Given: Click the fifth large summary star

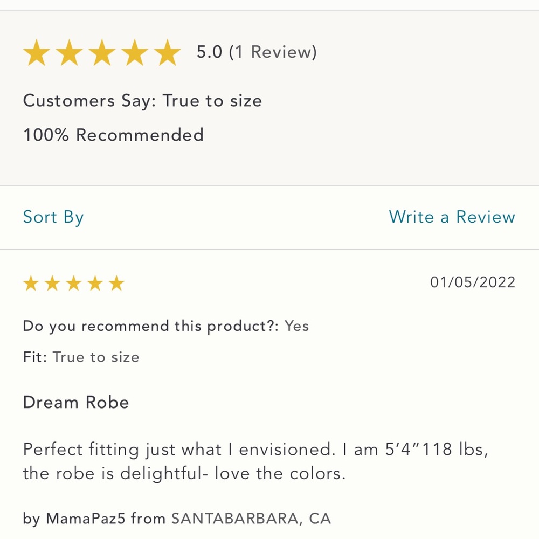Looking at the screenshot, I should point(167,53).
